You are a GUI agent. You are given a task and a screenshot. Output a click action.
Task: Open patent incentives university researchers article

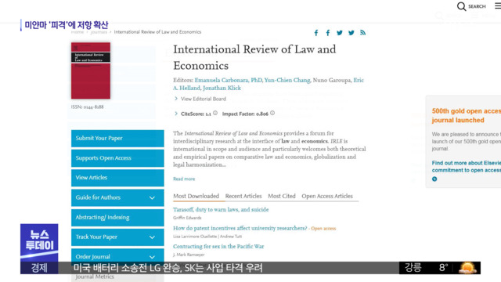[x=240, y=228]
